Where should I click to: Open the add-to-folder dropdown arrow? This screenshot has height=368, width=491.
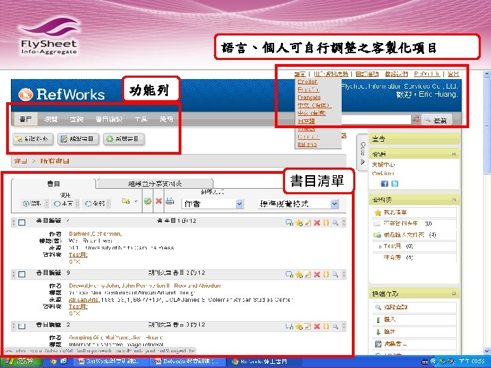(136, 201)
